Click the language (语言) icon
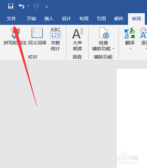Viewport: 147px width, 168px height. pyautogui.click(x=143, y=33)
